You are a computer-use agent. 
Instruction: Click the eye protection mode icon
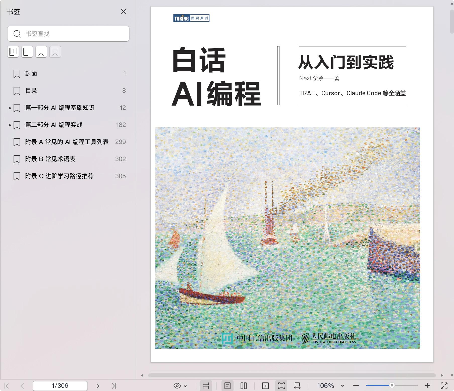(177, 386)
